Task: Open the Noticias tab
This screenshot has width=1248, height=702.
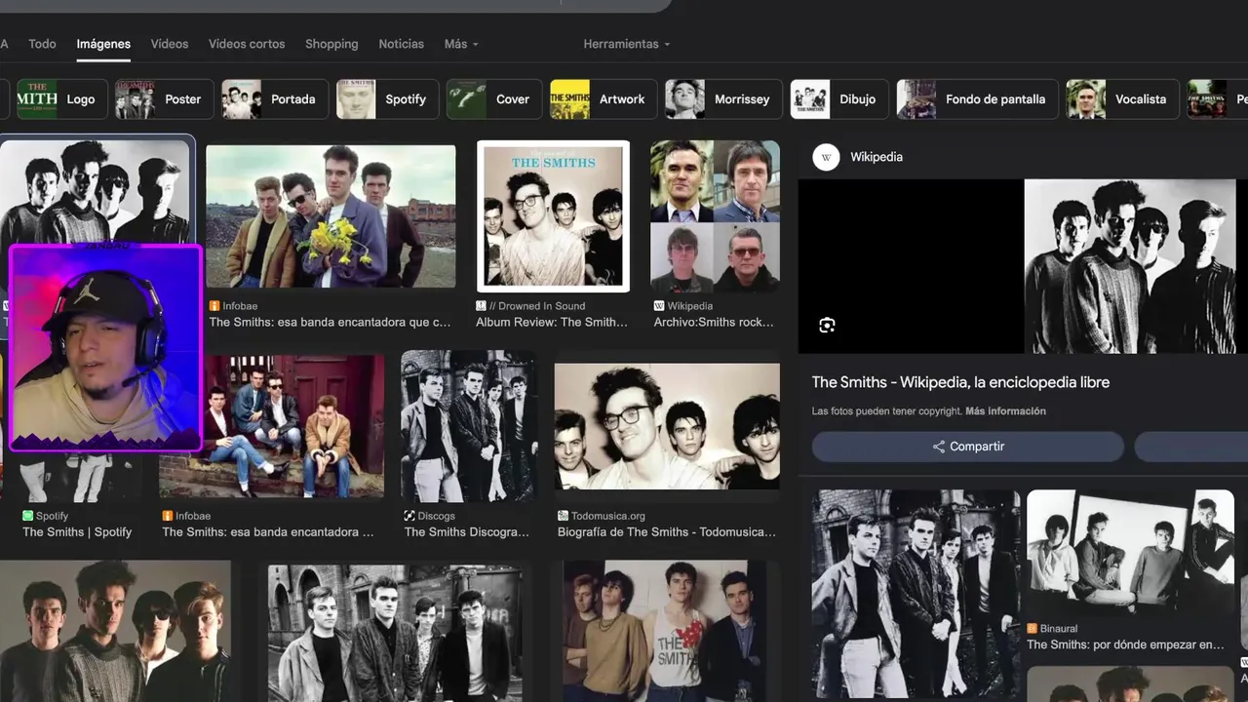Action: (x=401, y=44)
